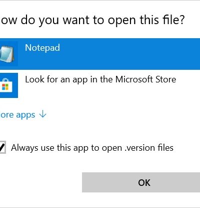Click the gray OK button label
The width and height of the screenshot is (200, 208).
click(x=144, y=182)
